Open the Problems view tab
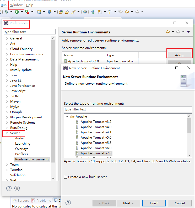 (x=41, y=200)
